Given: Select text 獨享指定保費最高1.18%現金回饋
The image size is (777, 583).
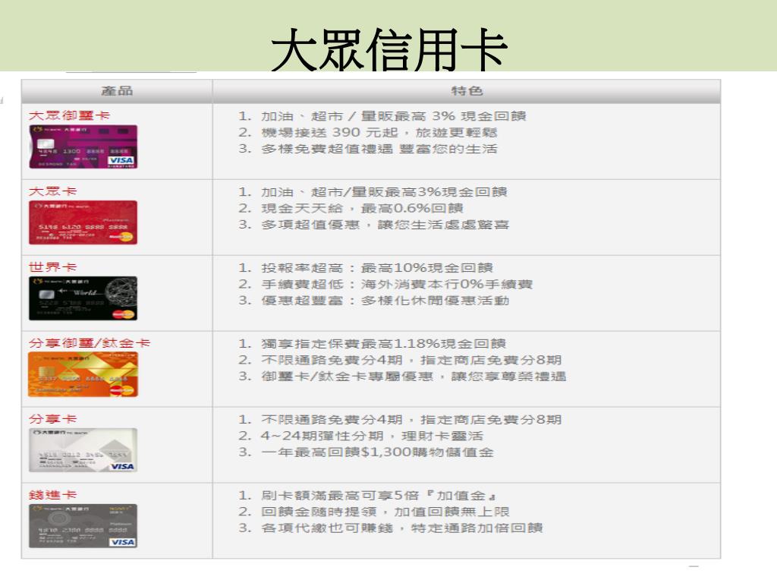Looking at the screenshot, I should [383, 344].
